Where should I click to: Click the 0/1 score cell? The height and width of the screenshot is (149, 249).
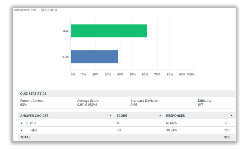[x=119, y=130]
